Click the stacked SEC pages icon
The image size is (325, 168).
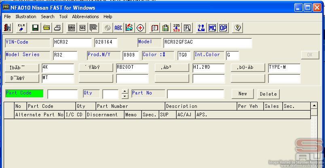click(93, 27)
